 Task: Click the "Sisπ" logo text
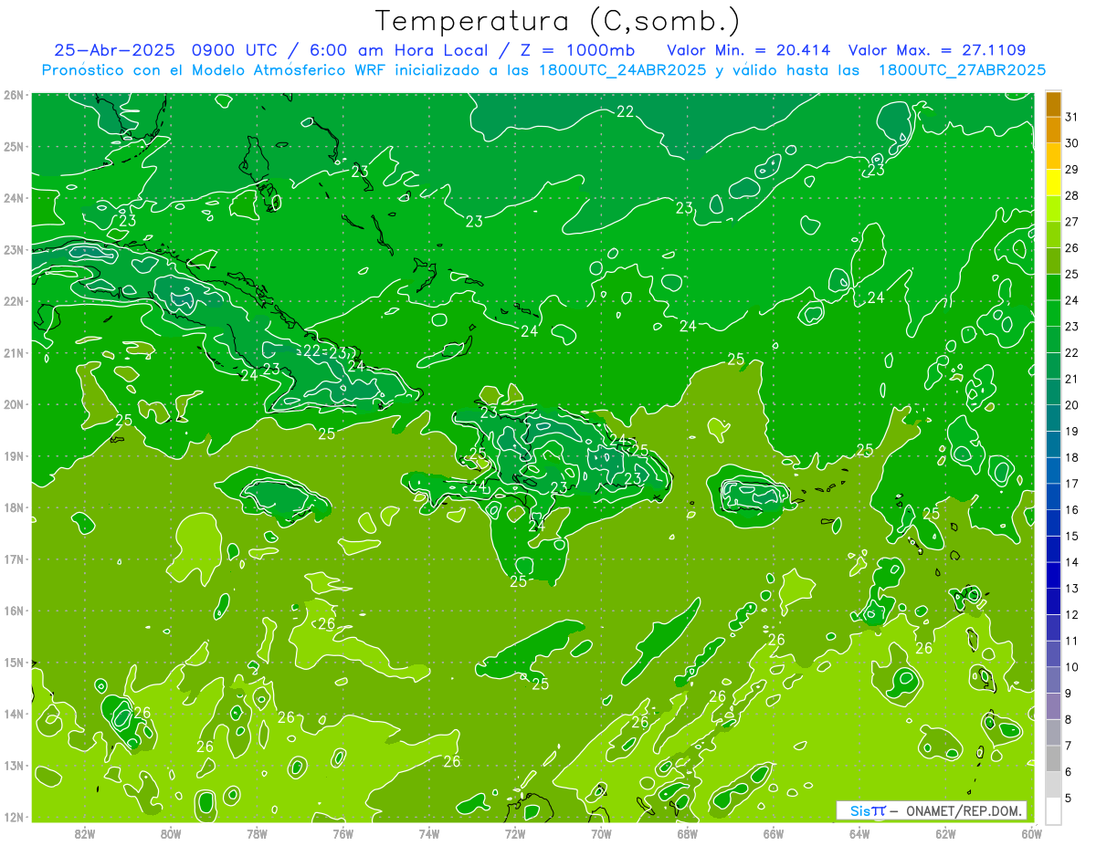tap(868, 810)
